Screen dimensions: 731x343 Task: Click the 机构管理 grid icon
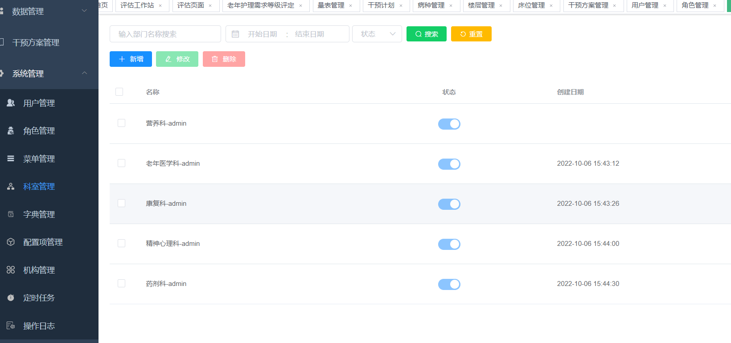[x=11, y=270]
